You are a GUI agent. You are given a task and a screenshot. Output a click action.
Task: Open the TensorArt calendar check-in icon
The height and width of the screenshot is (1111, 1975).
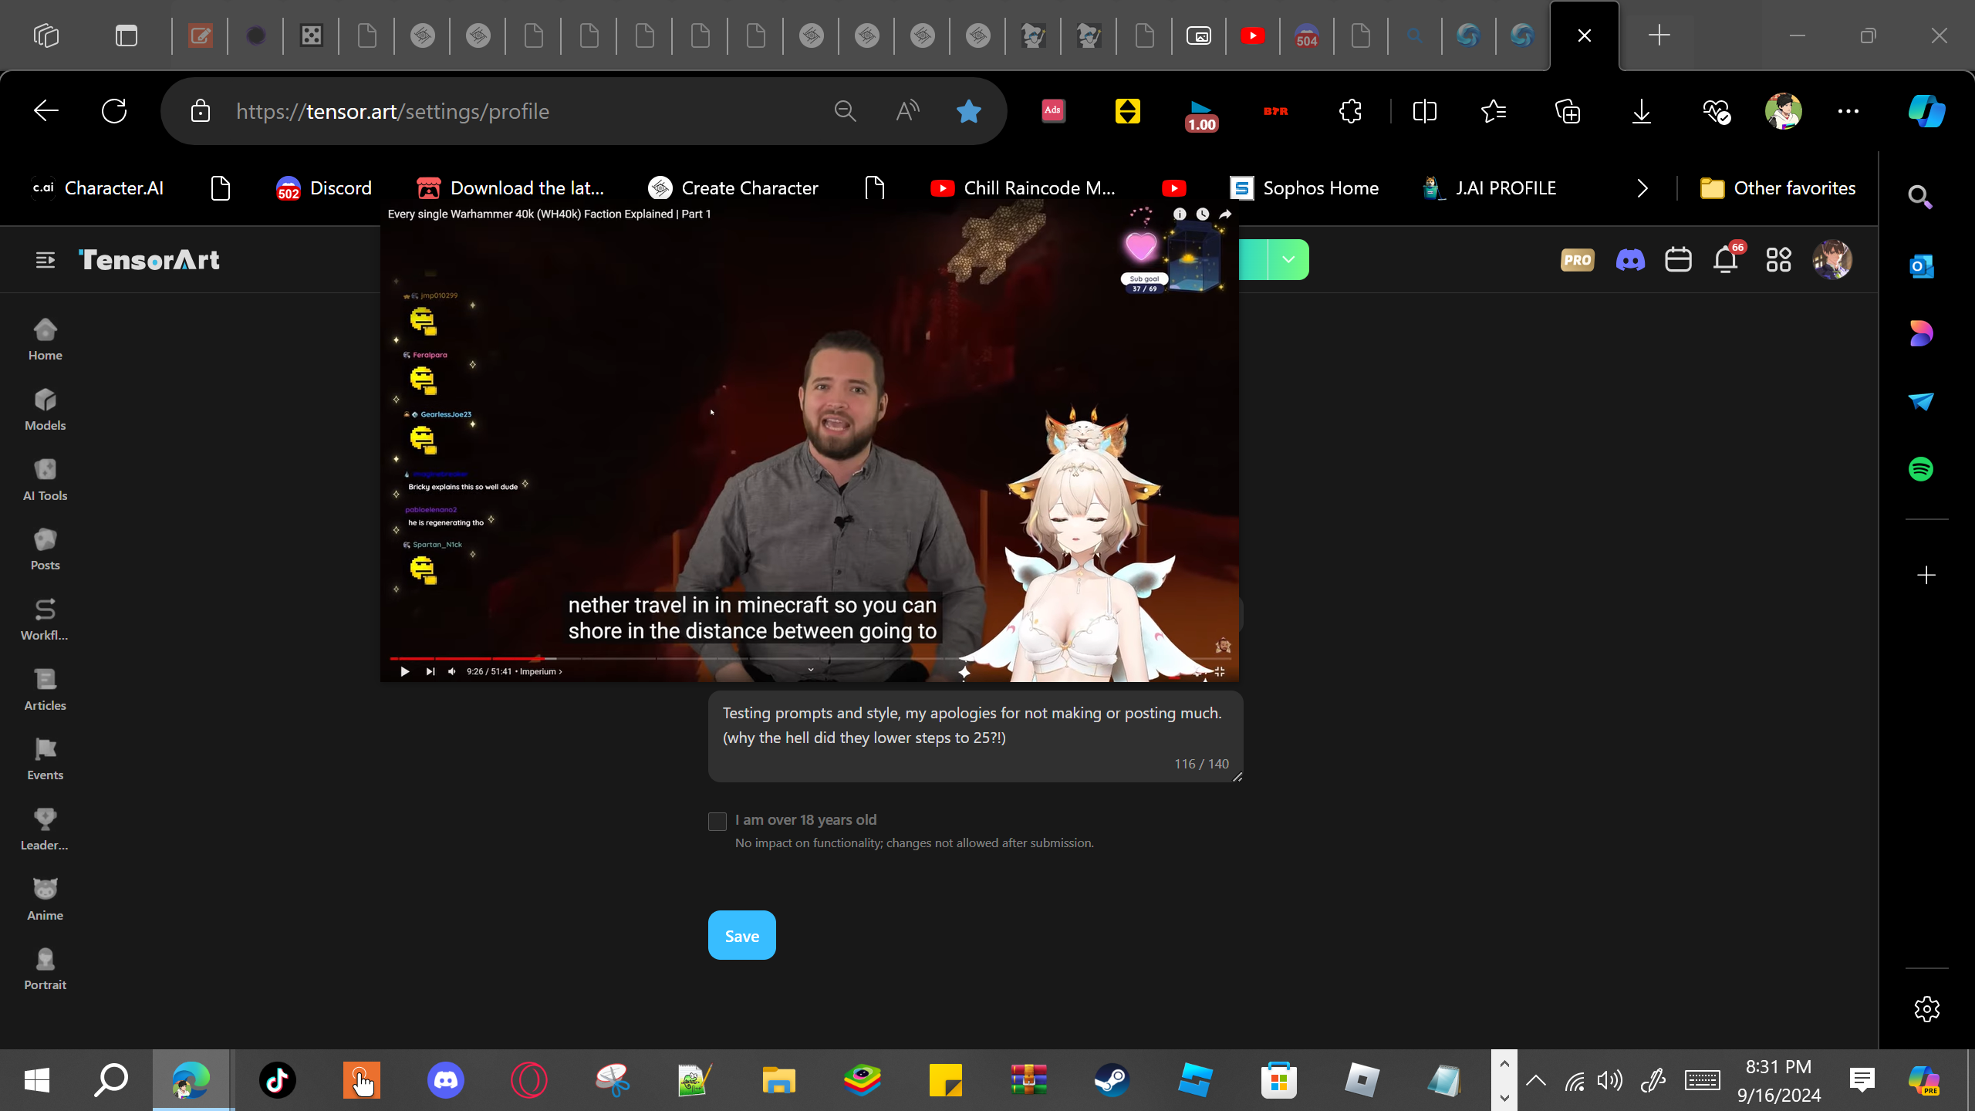click(x=1678, y=260)
